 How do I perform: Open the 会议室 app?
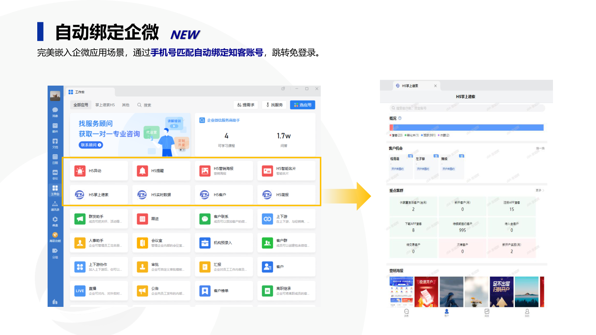[161, 243]
